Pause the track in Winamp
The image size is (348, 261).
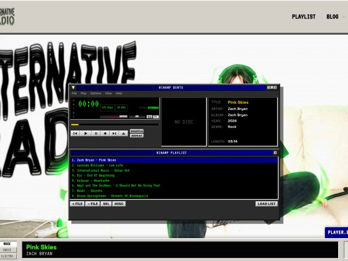point(96,133)
